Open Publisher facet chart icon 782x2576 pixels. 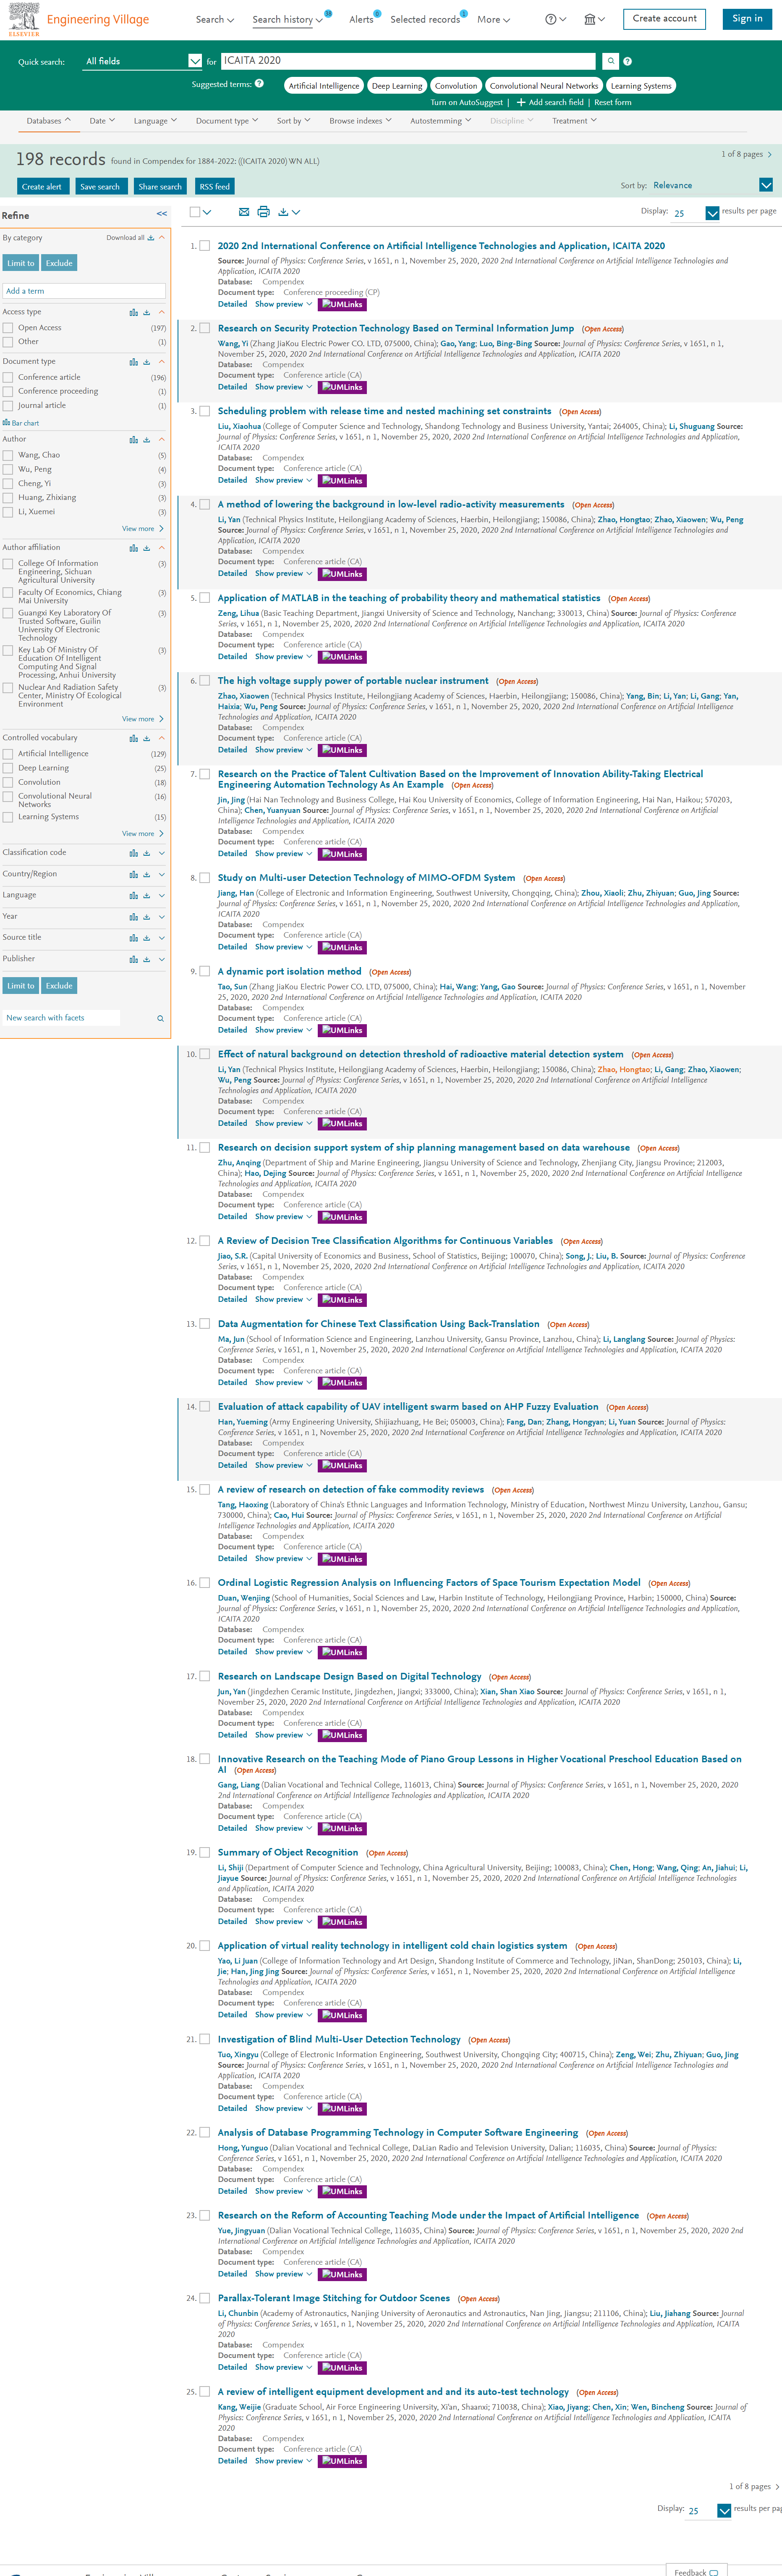(134, 959)
